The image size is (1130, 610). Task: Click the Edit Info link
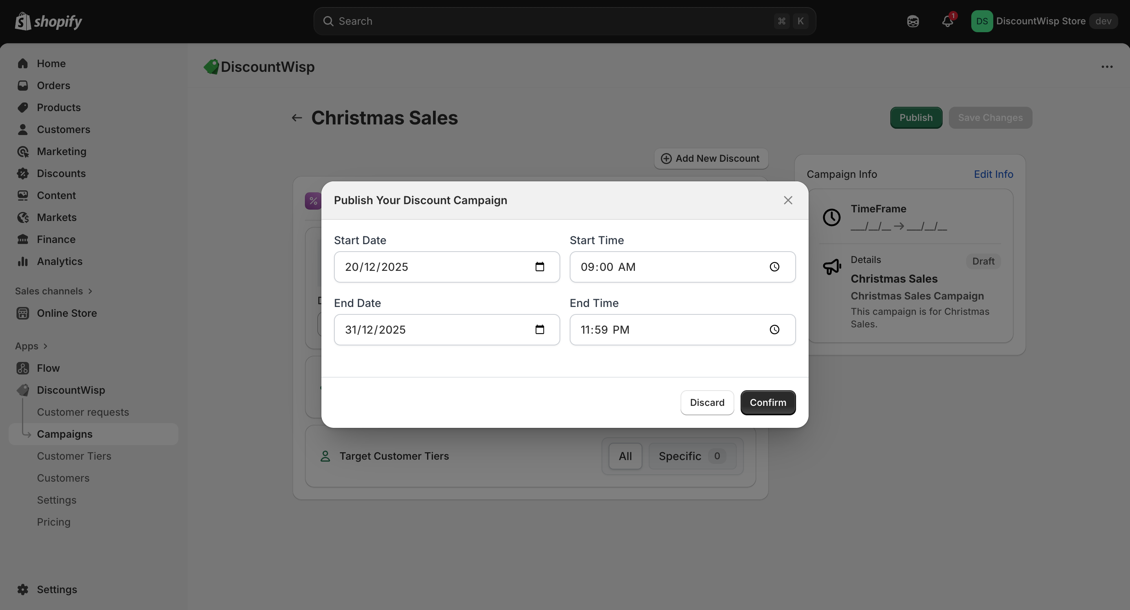coord(993,174)
